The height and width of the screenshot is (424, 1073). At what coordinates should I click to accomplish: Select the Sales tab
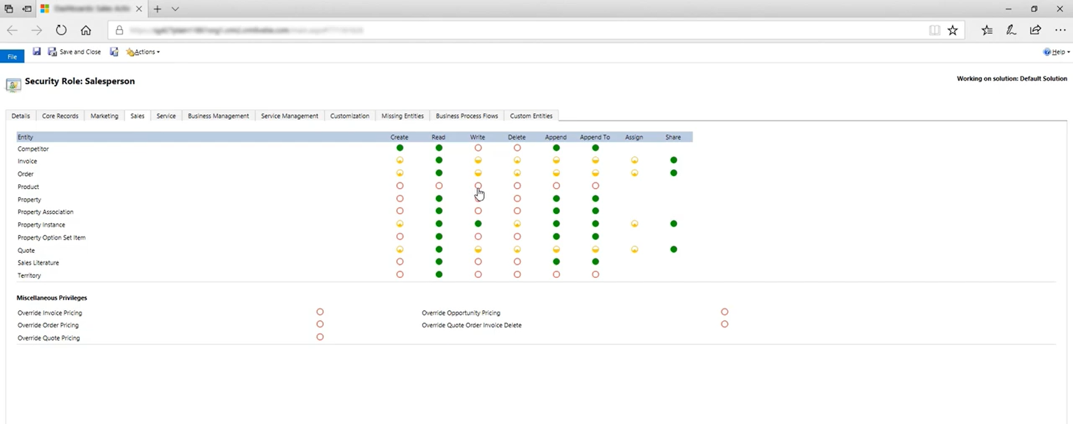137,116
